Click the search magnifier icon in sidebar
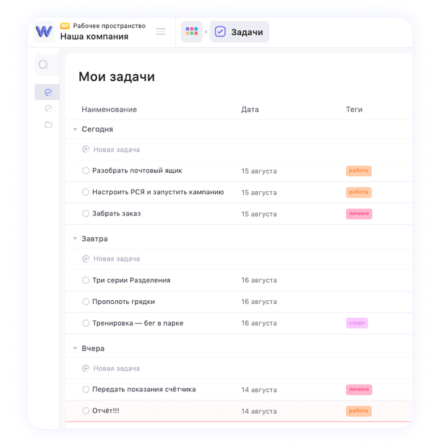This screenshot has width=433, height=447. pos(43,64)
